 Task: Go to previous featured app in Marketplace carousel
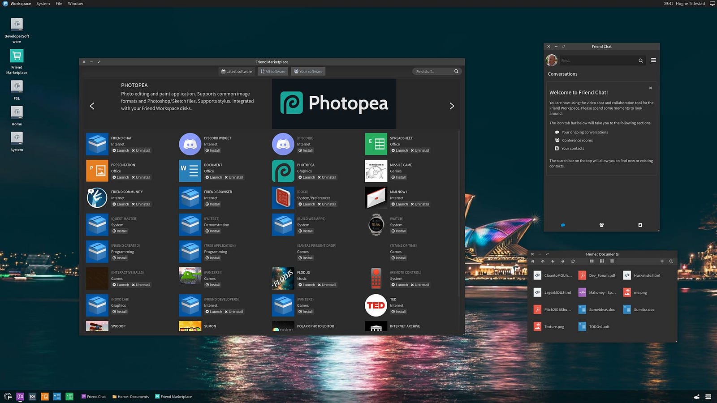coord(92,106)
